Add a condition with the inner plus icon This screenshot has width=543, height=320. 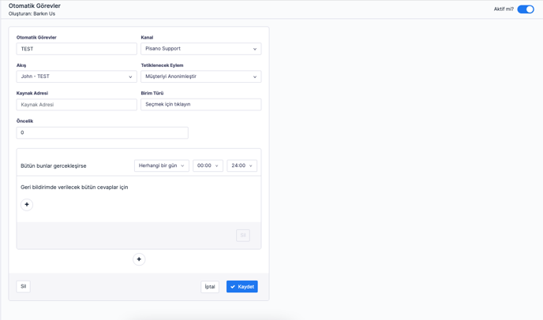click(27, 204)
